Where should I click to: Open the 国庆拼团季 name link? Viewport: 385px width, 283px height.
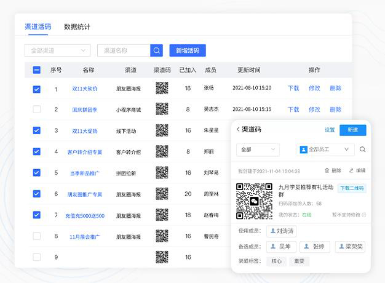(85, 110)
